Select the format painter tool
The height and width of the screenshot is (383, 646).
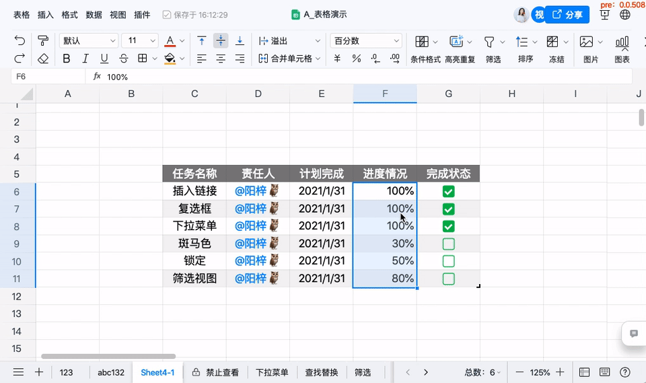(43, 41)
